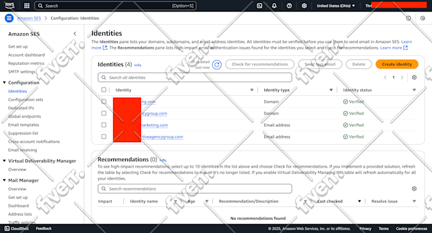Open Get set up under Amazon SES
This screenshot has height=233, width=432.
(18, 46)
